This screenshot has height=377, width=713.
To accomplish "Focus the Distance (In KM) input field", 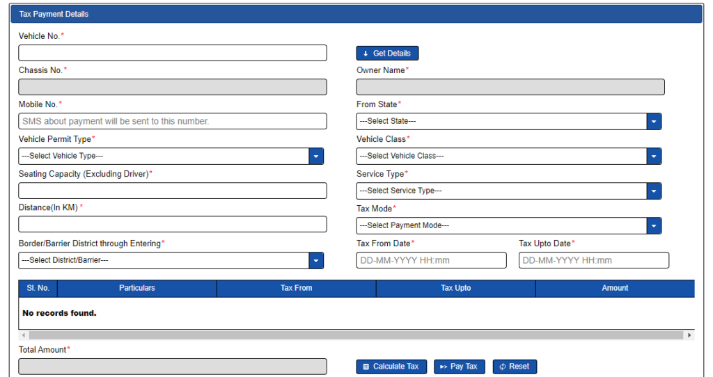I will tap(173, 224).
